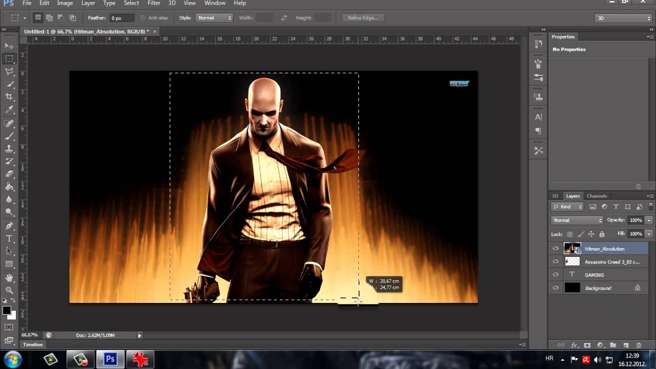
Task: Select the Lasso tool
Action: point(9,71)
